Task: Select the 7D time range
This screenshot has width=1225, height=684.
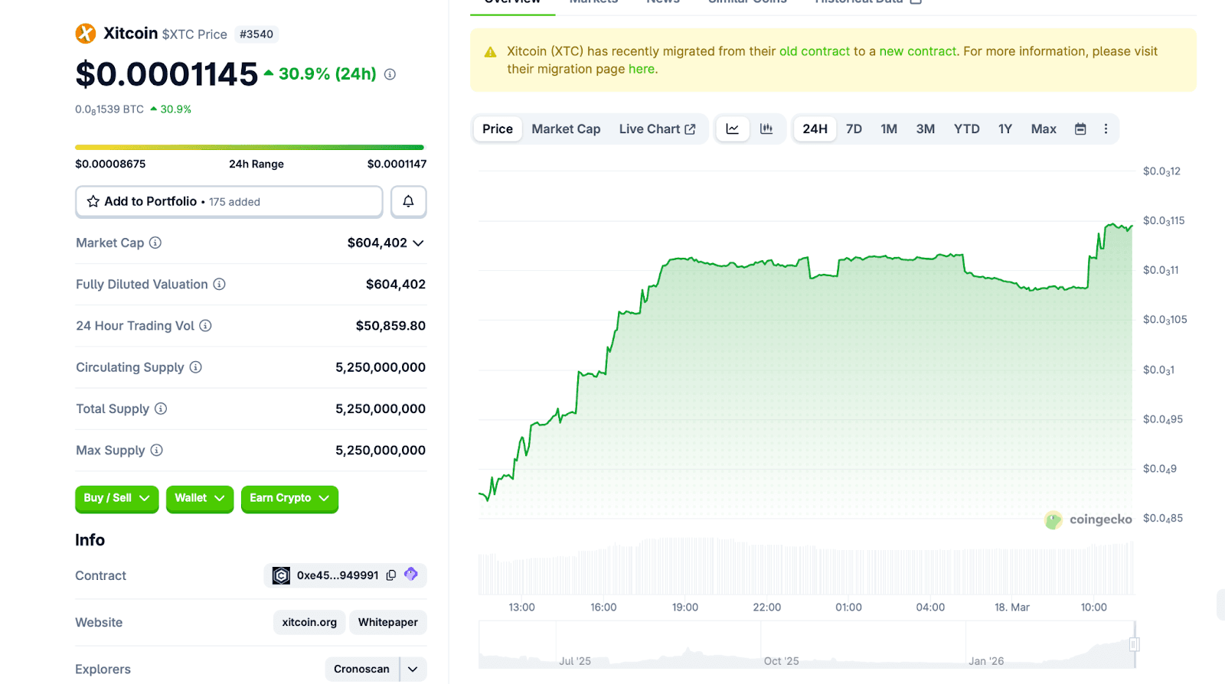Action: tap(854, 129)
